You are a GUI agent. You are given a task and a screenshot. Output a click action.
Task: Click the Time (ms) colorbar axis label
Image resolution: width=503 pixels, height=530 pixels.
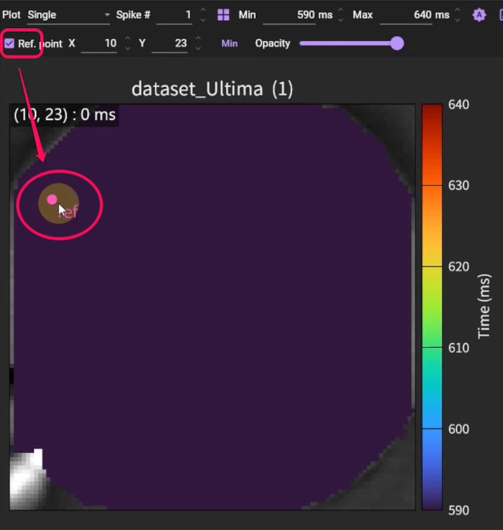pos(484,306)
